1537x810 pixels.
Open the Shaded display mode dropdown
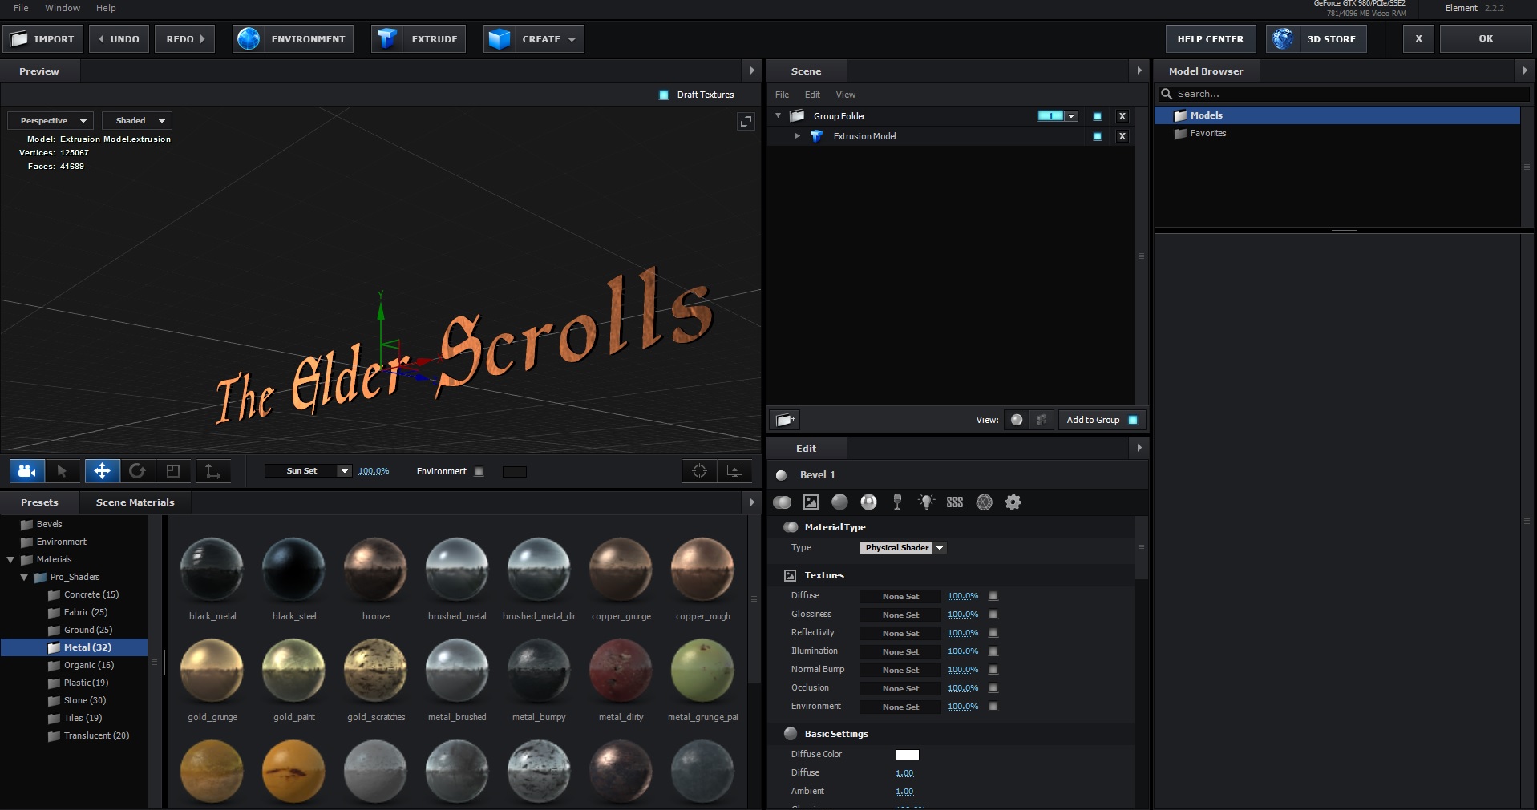coord(137,121)
